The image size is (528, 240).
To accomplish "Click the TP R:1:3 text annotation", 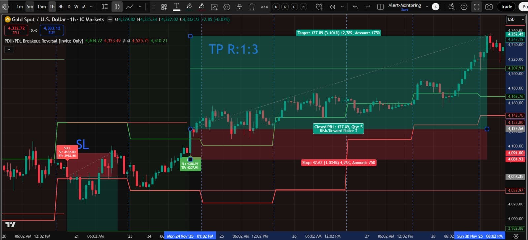I will [233, 49].
